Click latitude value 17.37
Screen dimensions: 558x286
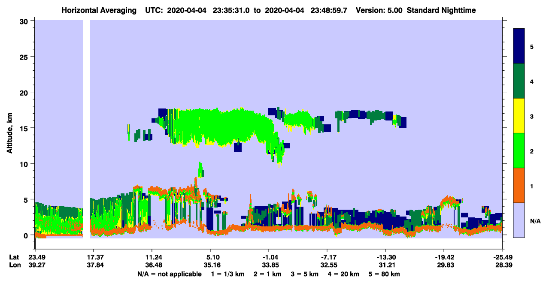click(93, 257)
